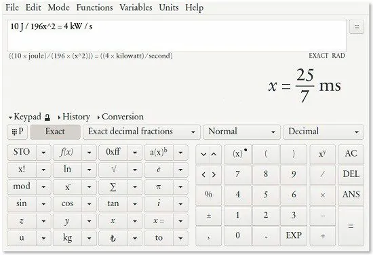Open the dropdown arrow next to 'to'

[180, 238]
